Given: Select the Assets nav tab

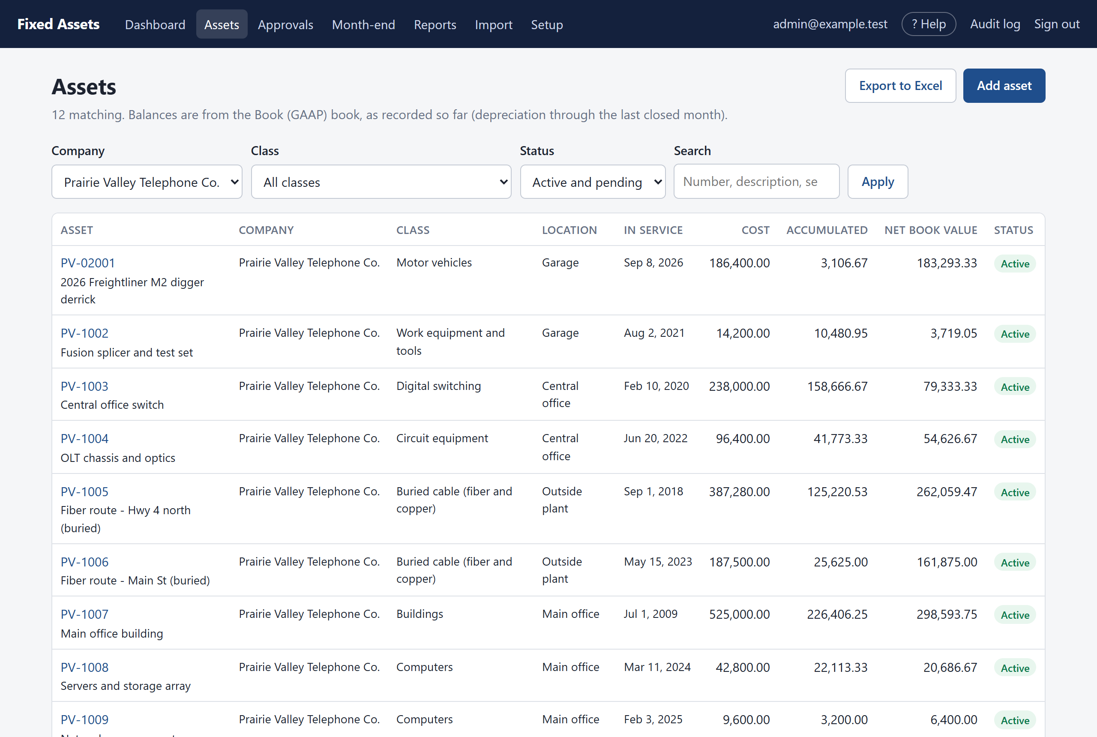Looking at the screenshot, I should [222, 24].
